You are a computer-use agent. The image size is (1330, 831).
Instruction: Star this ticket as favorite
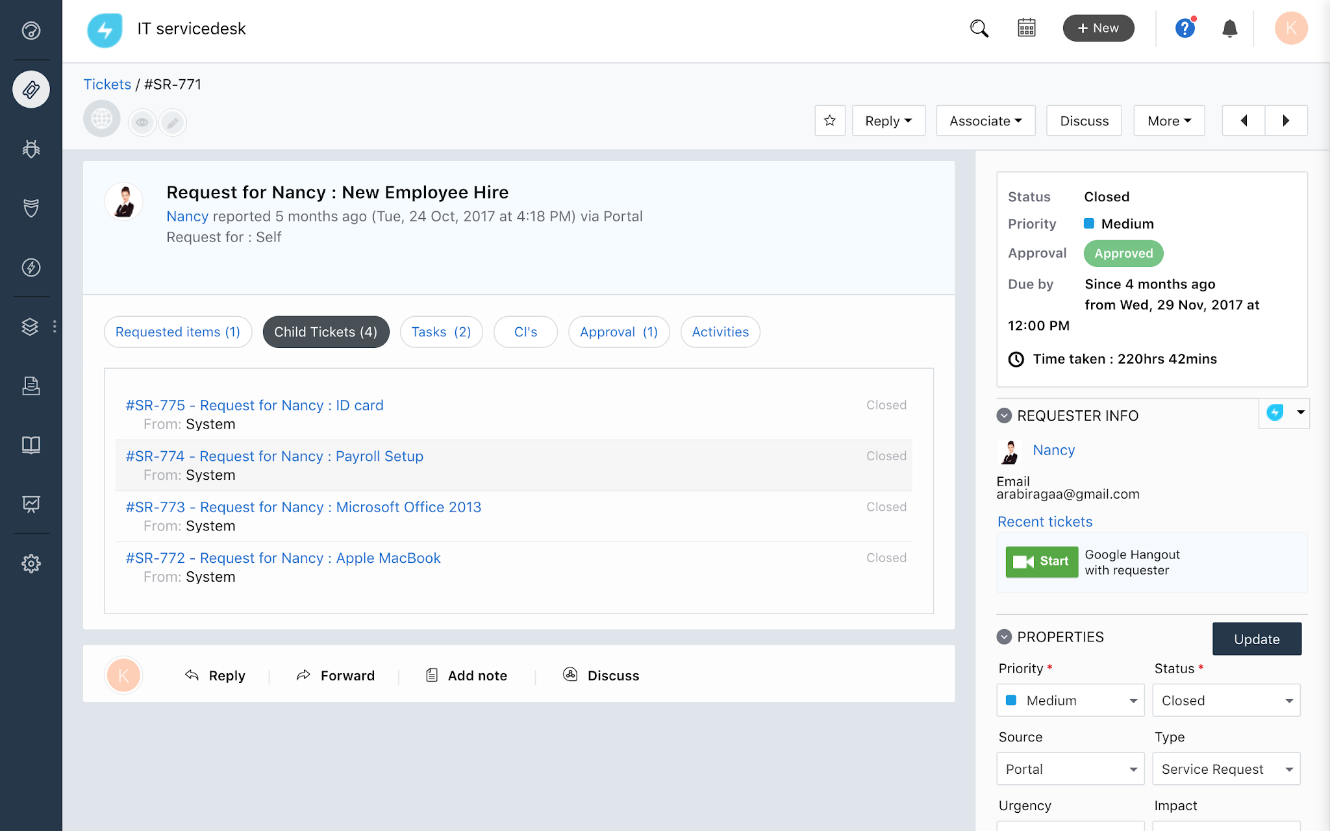pyautogui.click(x=829, y=121)
